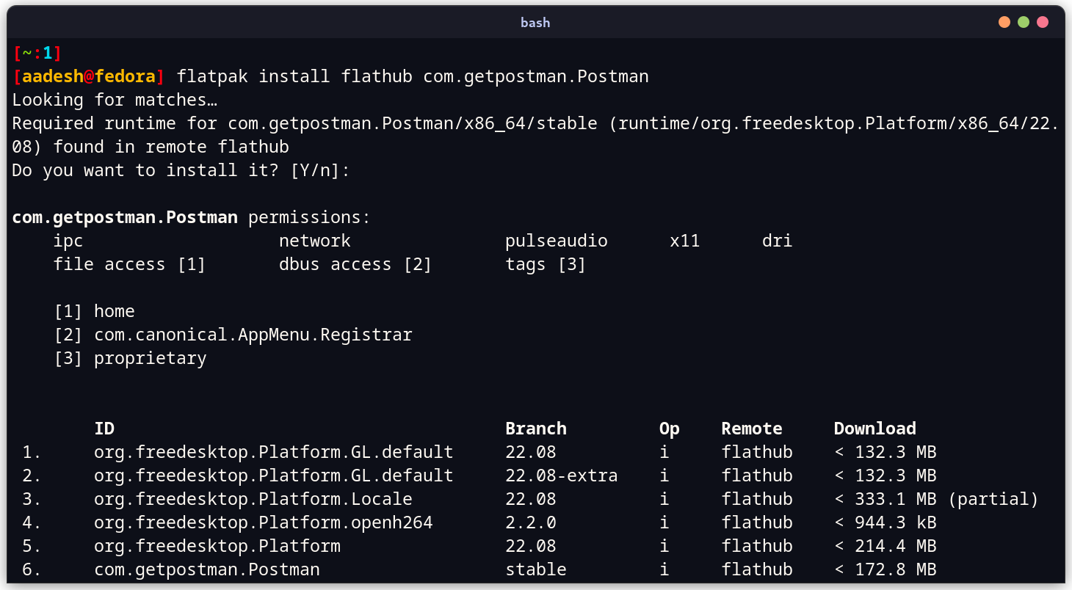The width and height of the screenshot is (1072, 590).
Task: Click the home file access entry
Action: point(115,310)
